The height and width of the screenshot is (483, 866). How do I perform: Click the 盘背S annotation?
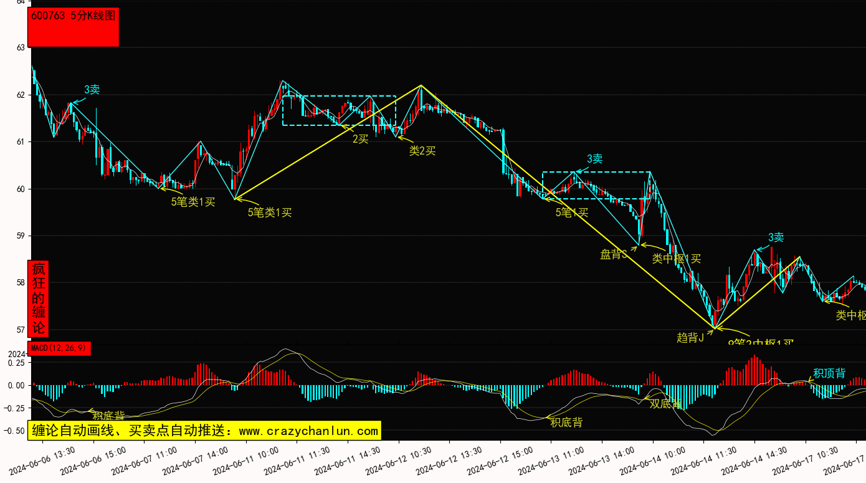click(x=613, y=254)
